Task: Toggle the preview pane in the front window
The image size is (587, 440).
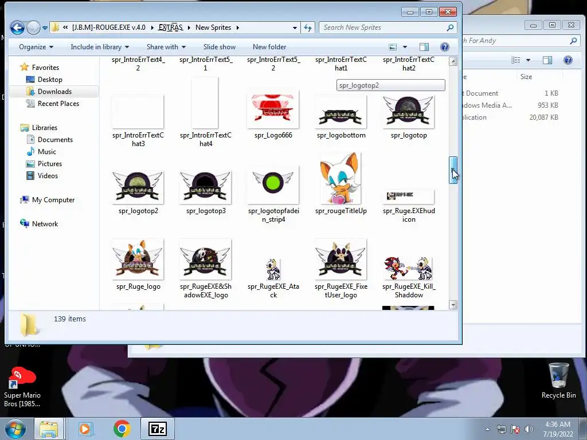Action: pyautogui.click(x=424, y=47)
